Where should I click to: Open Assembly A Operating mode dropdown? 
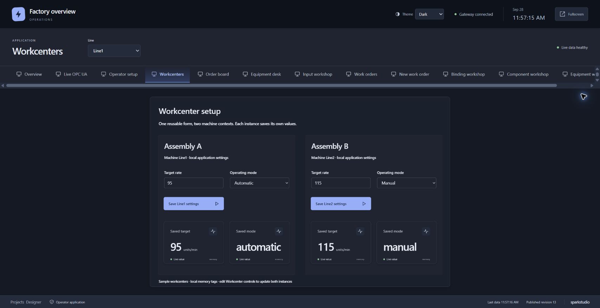pos(259,183)
